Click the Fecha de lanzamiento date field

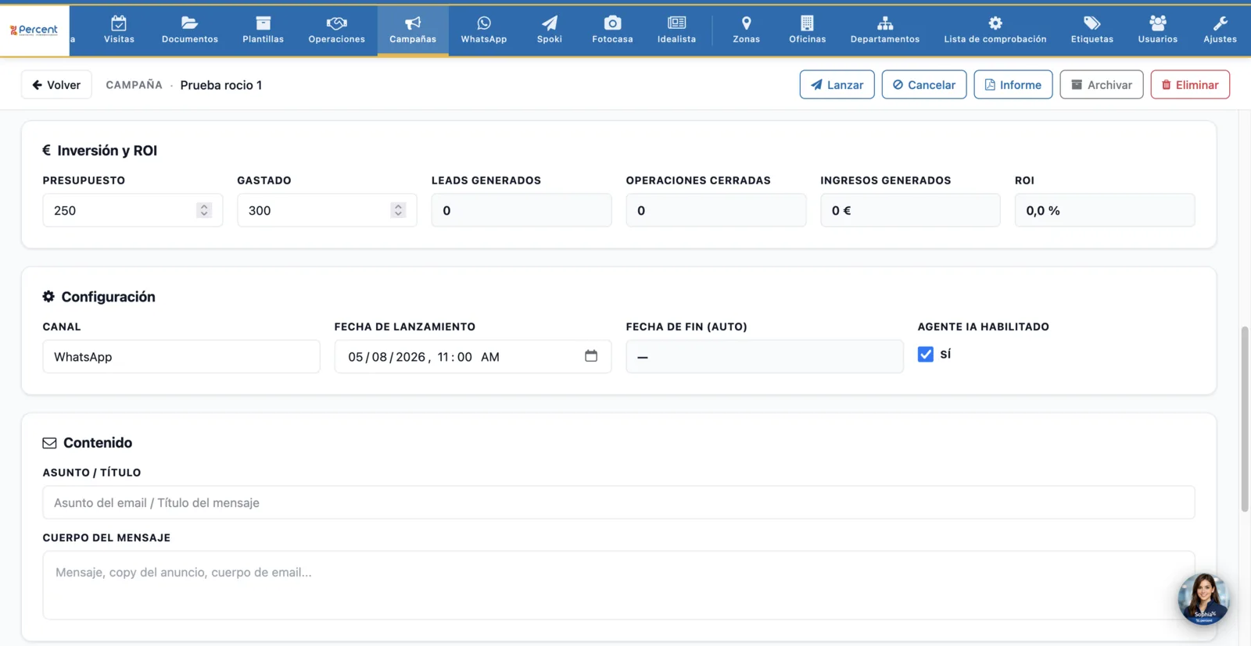[473, 356]
